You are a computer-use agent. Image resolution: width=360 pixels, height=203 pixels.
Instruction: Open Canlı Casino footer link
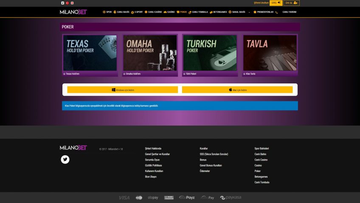(261, 160)
